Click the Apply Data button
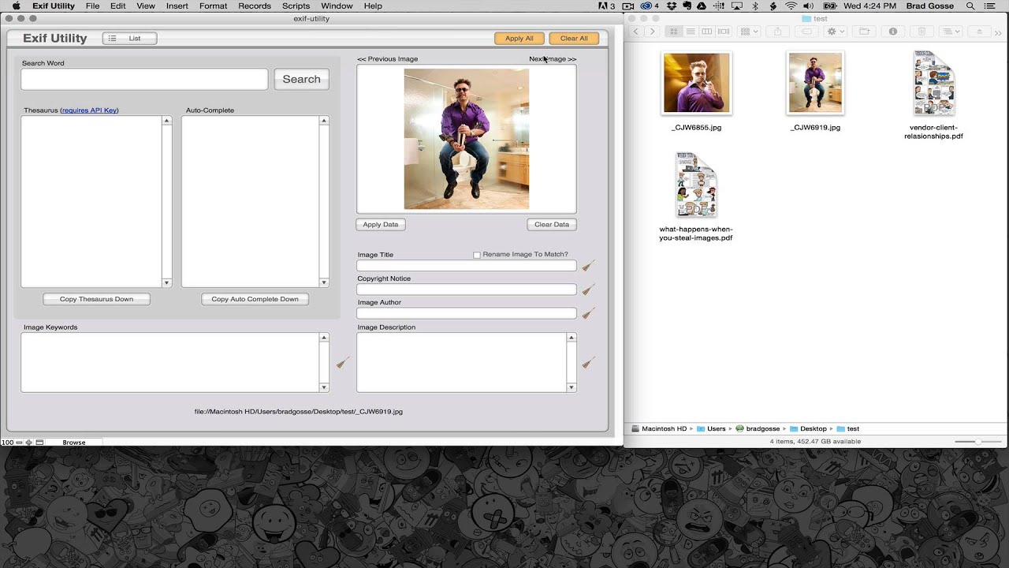1009x568 pixels. coord(381,224)
